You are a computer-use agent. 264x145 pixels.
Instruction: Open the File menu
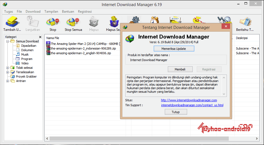19,12
